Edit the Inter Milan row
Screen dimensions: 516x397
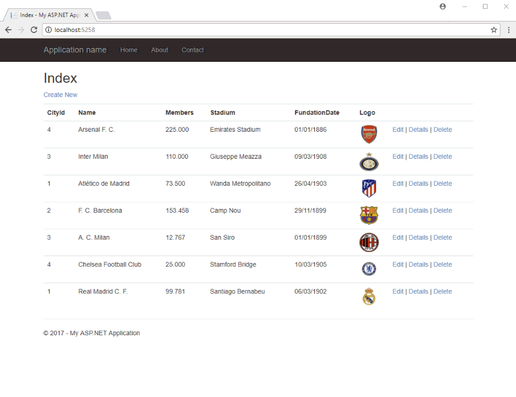(398, 157)
